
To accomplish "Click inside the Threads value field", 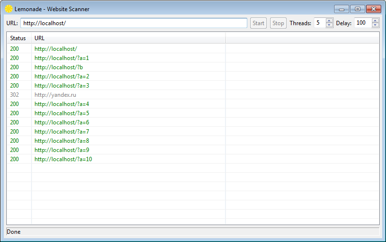I will (x=320, y=23).
